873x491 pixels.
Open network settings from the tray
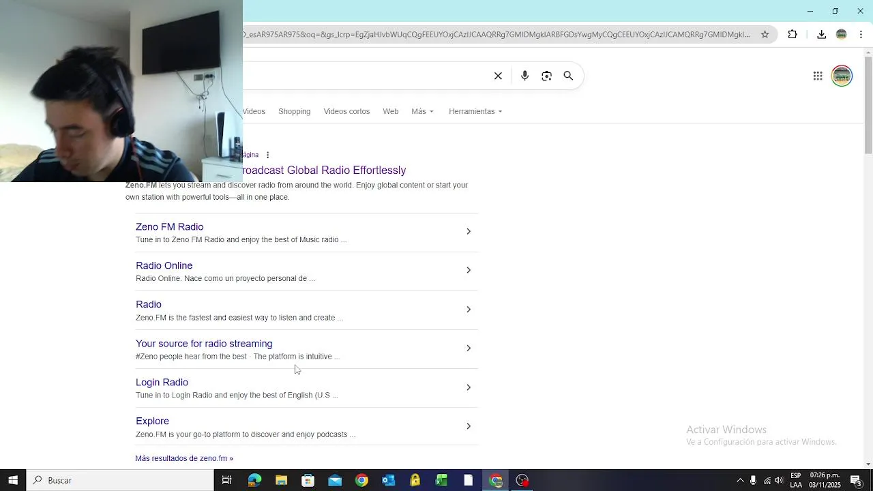coord(767,480)
